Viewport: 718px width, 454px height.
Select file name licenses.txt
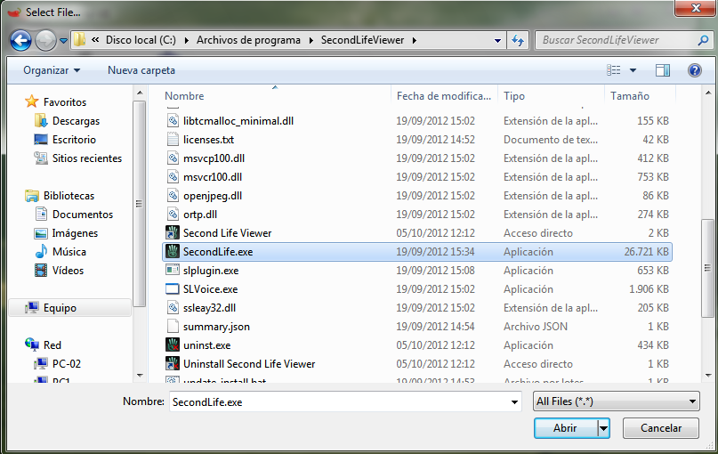click(208, 140)
